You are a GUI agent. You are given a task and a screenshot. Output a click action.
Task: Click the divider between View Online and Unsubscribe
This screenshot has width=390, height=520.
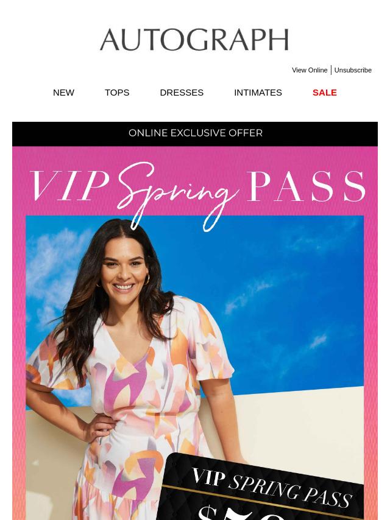(x=331, y=70)
